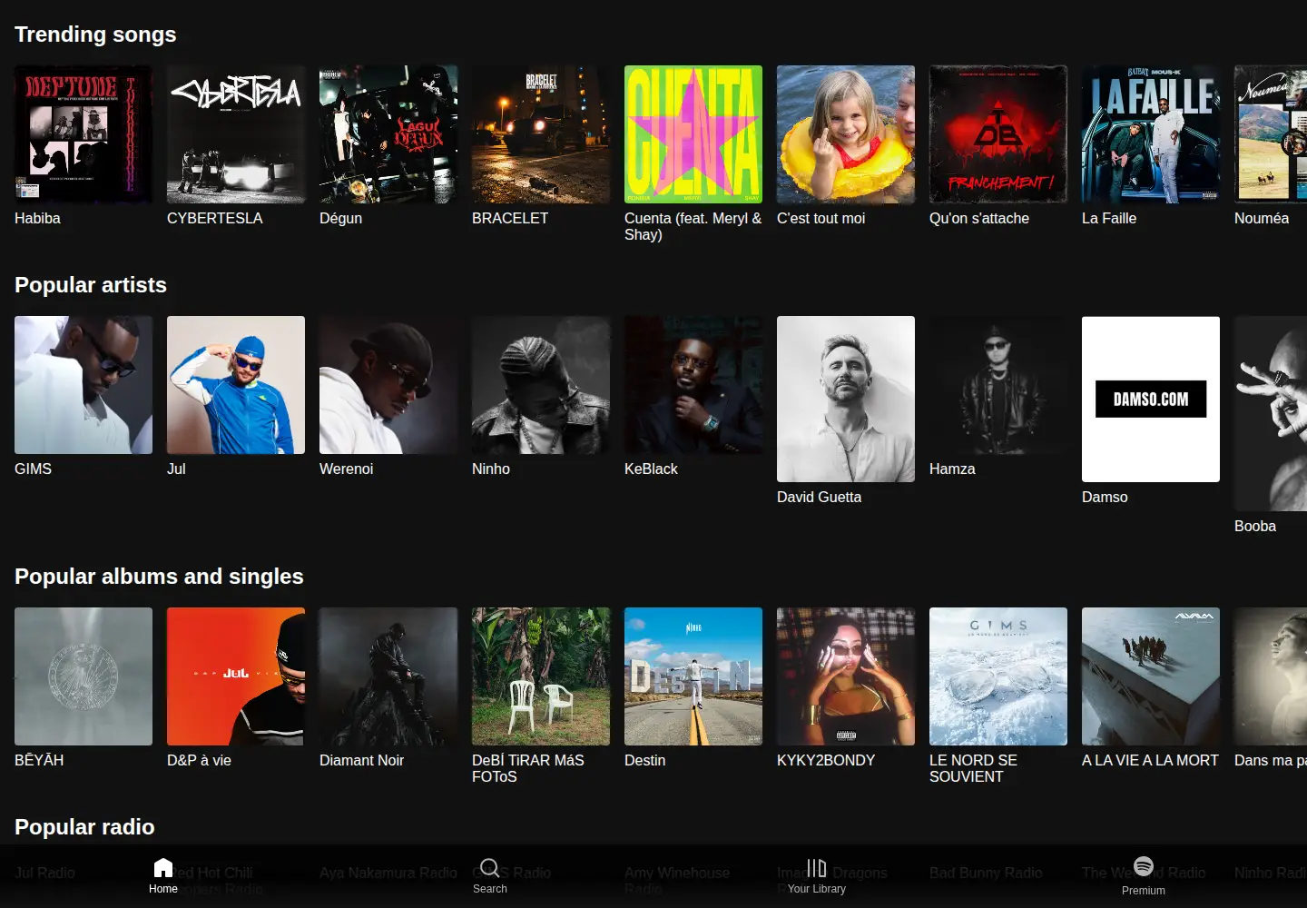Select the Damso artist image
The image size is (1307, 908).
tap(1151, 399)
